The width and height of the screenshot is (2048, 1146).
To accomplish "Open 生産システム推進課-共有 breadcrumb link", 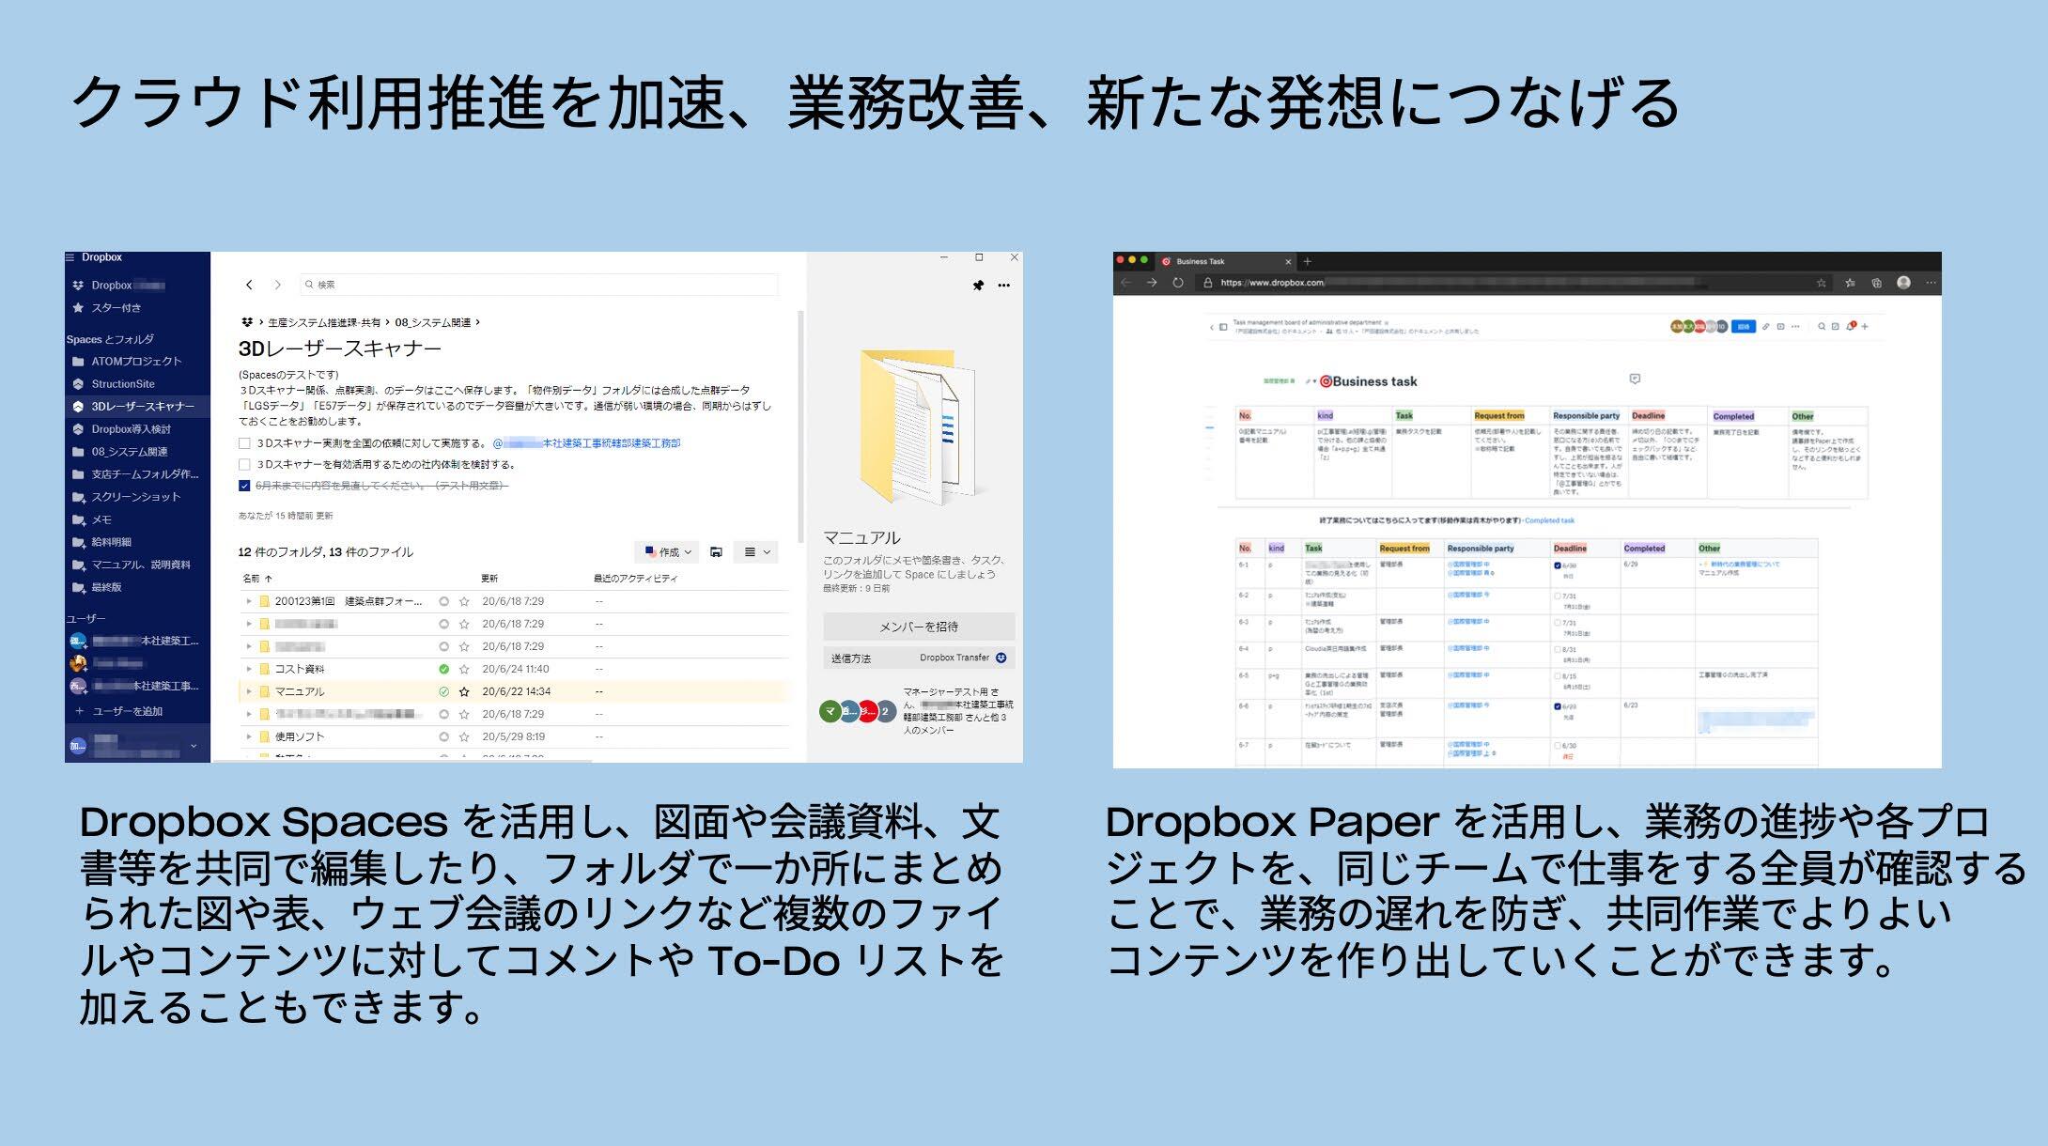I will click(324, 322).
